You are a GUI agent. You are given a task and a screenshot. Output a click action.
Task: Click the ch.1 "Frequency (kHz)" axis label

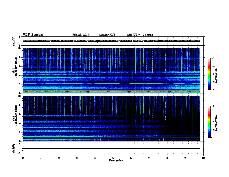tap(16, 67)
